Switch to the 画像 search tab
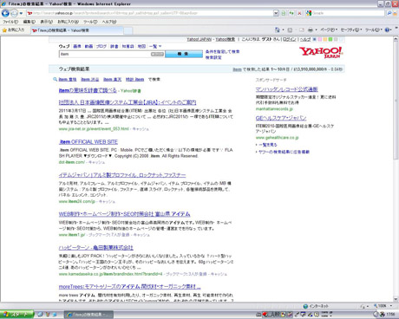Screen dimensions: 399x319 click(x=77, y=46)
